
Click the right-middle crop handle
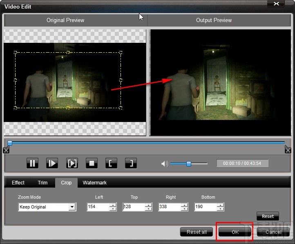pos(121,80)
